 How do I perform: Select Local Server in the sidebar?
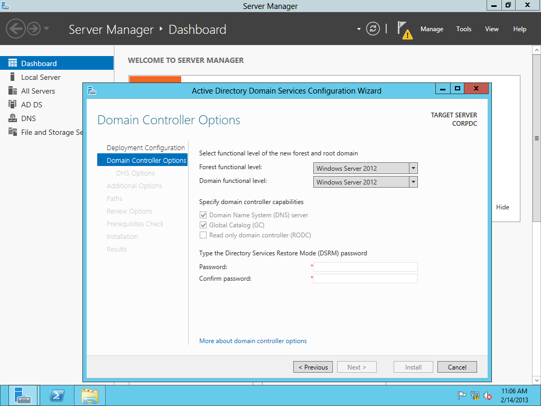(x=41, y=77)
